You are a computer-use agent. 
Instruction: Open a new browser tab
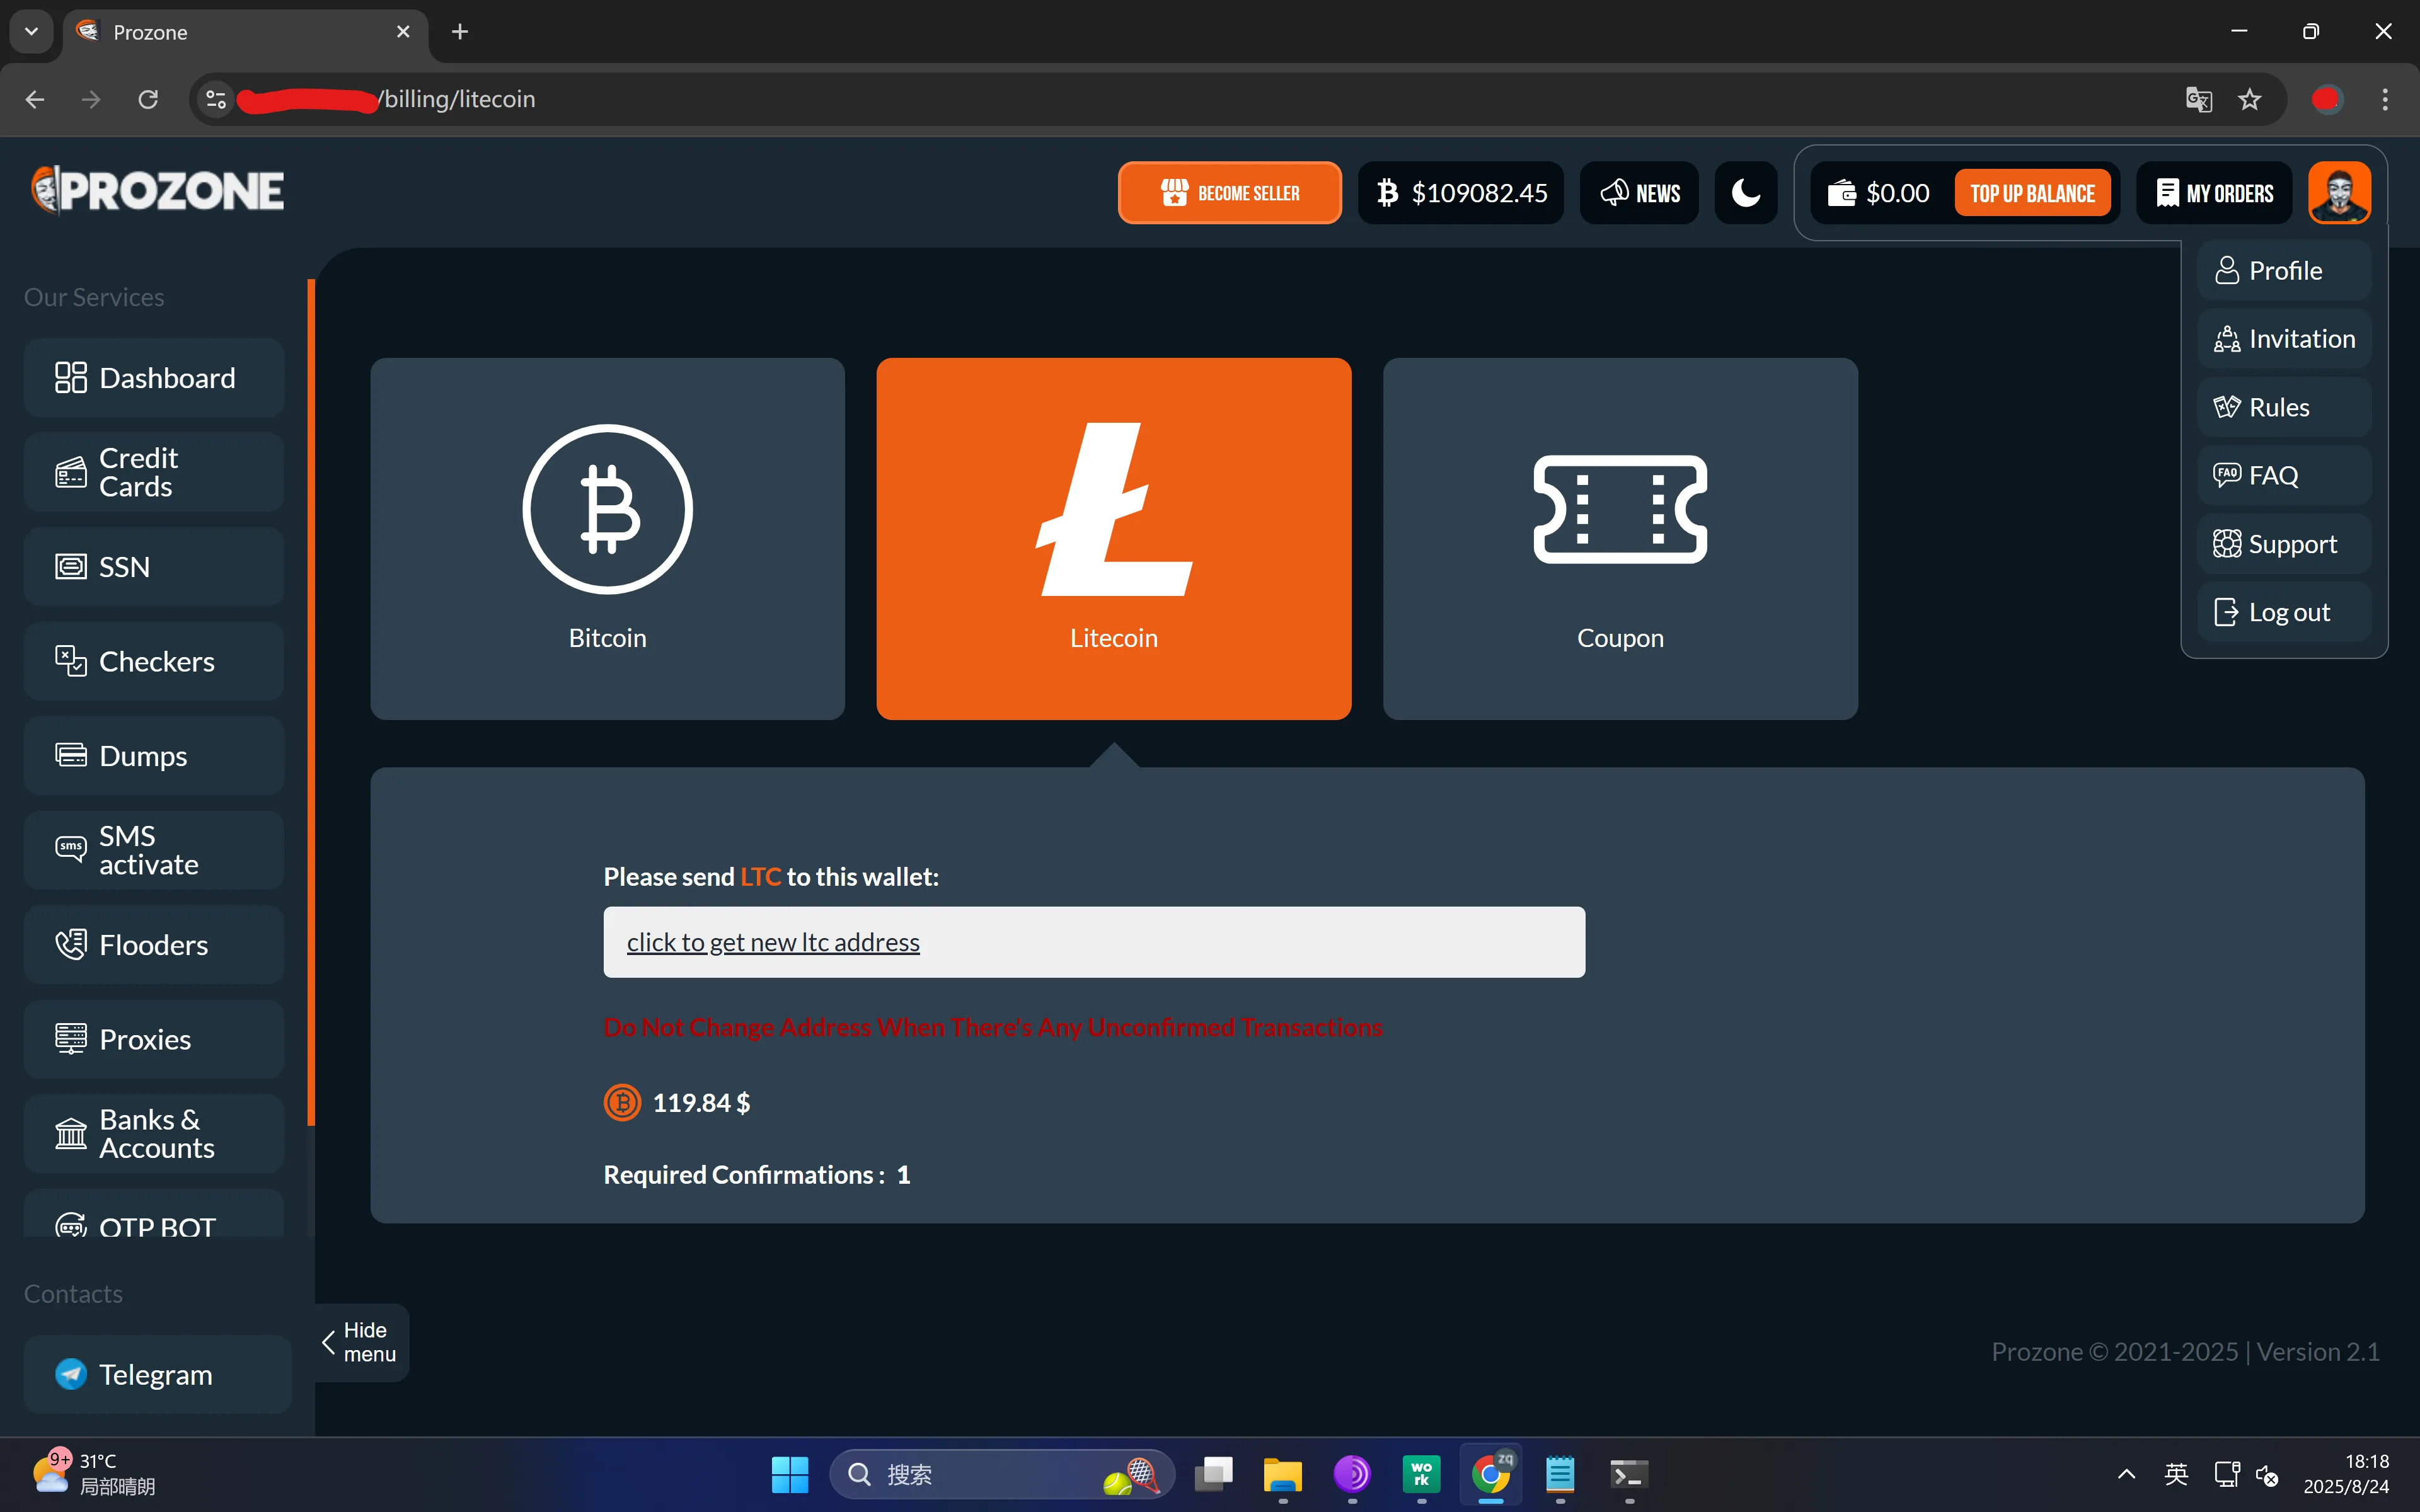460,32
